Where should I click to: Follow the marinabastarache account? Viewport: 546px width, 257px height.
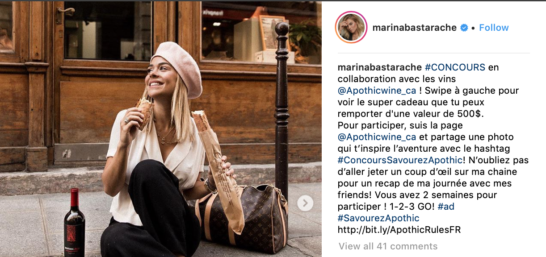pos(494,28)
